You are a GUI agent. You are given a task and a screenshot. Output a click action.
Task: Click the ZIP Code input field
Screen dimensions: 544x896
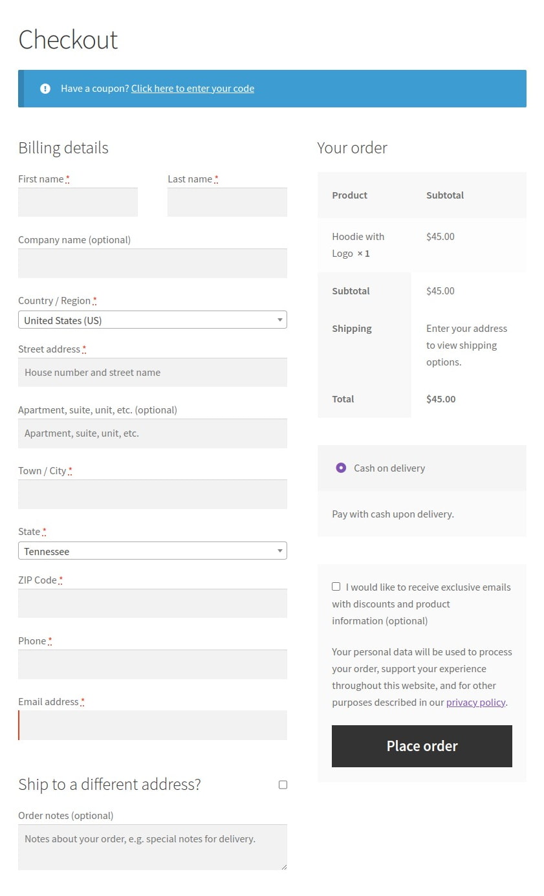coord(153,603)
